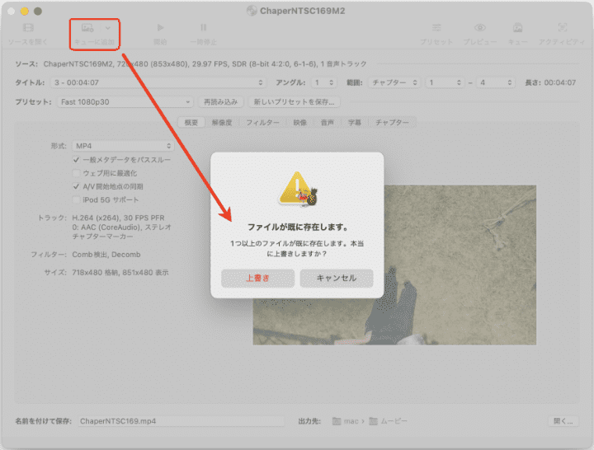Screen dimensions: 594x450
Task: Open the Title (タイトル) dropdown
Action: pos(156,82)
